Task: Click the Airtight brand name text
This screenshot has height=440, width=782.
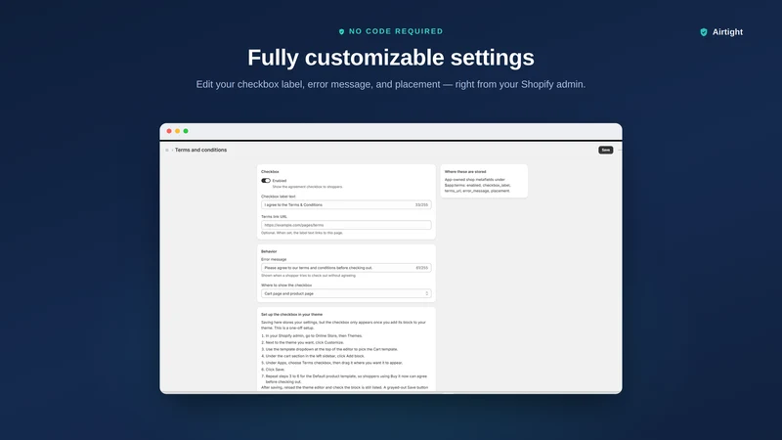Action: pos(727,32)
